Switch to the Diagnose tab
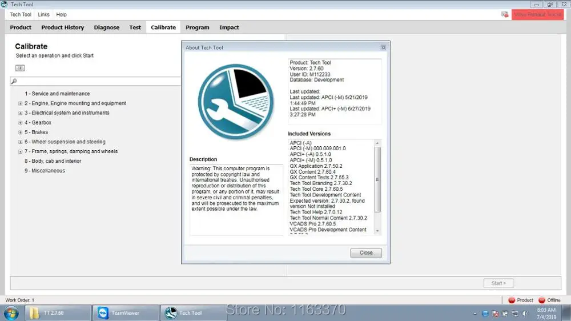571x321 pixels. click(107, 27)
